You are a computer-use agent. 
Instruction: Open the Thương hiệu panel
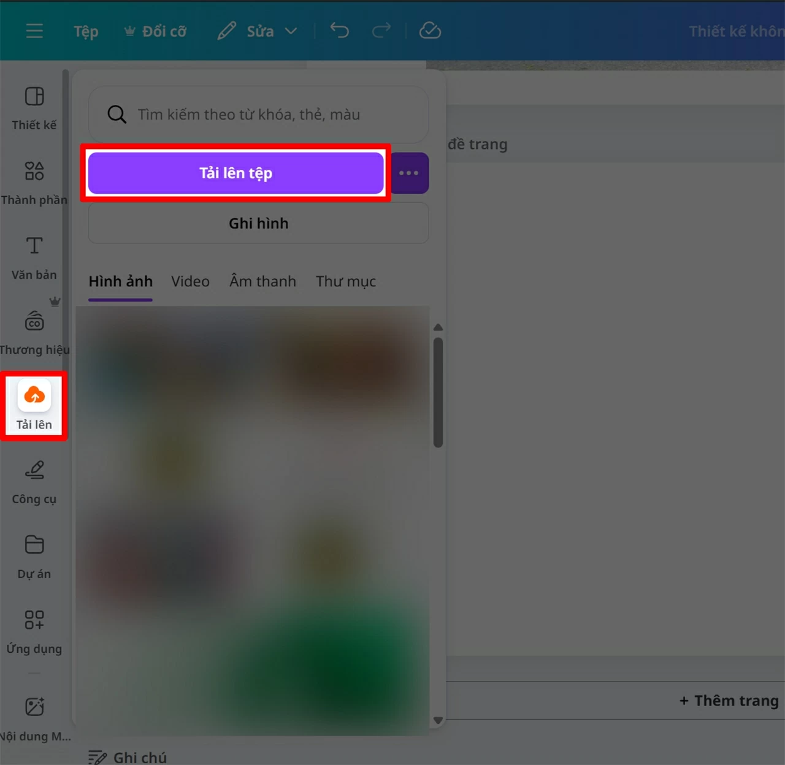point(34,330)
